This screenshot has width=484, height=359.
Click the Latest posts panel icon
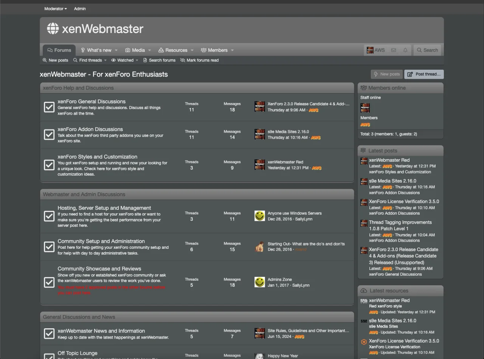tap(363, 150)
